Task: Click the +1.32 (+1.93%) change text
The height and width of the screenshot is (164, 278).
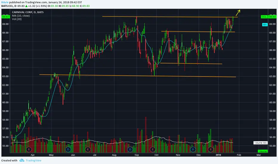Action: [x=37, y=6]
